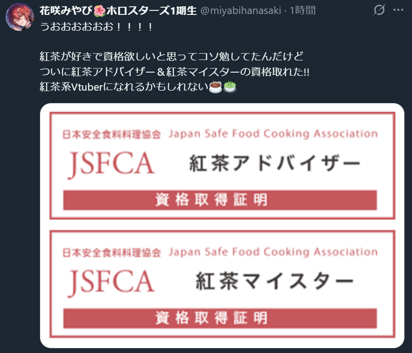The width and height of the screenshot is (412, 353).
Task: Click the first line うおおおおおお text
Action: click(96, 27)
